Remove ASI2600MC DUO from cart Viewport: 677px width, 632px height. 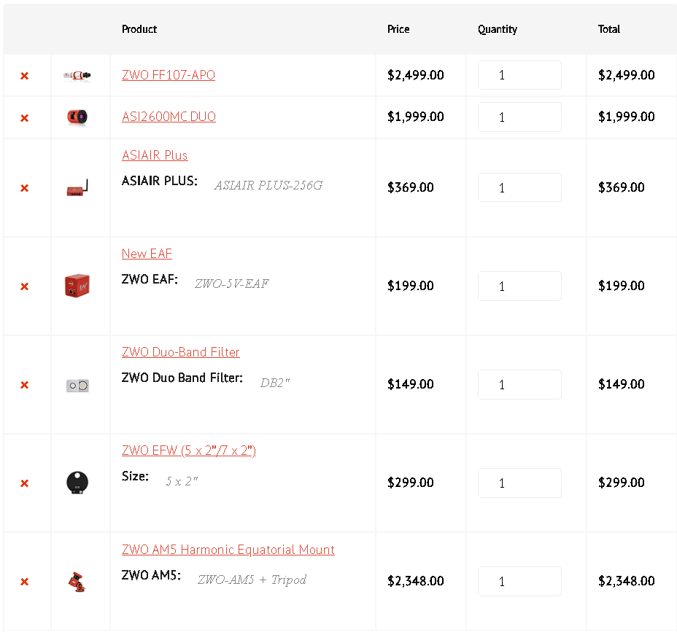25,118
